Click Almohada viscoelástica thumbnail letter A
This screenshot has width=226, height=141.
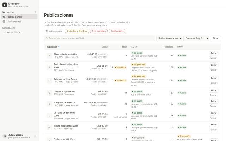pos(49,56)
